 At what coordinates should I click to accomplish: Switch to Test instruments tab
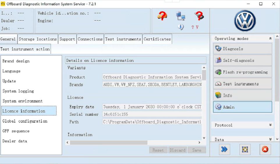click(123, 39)
